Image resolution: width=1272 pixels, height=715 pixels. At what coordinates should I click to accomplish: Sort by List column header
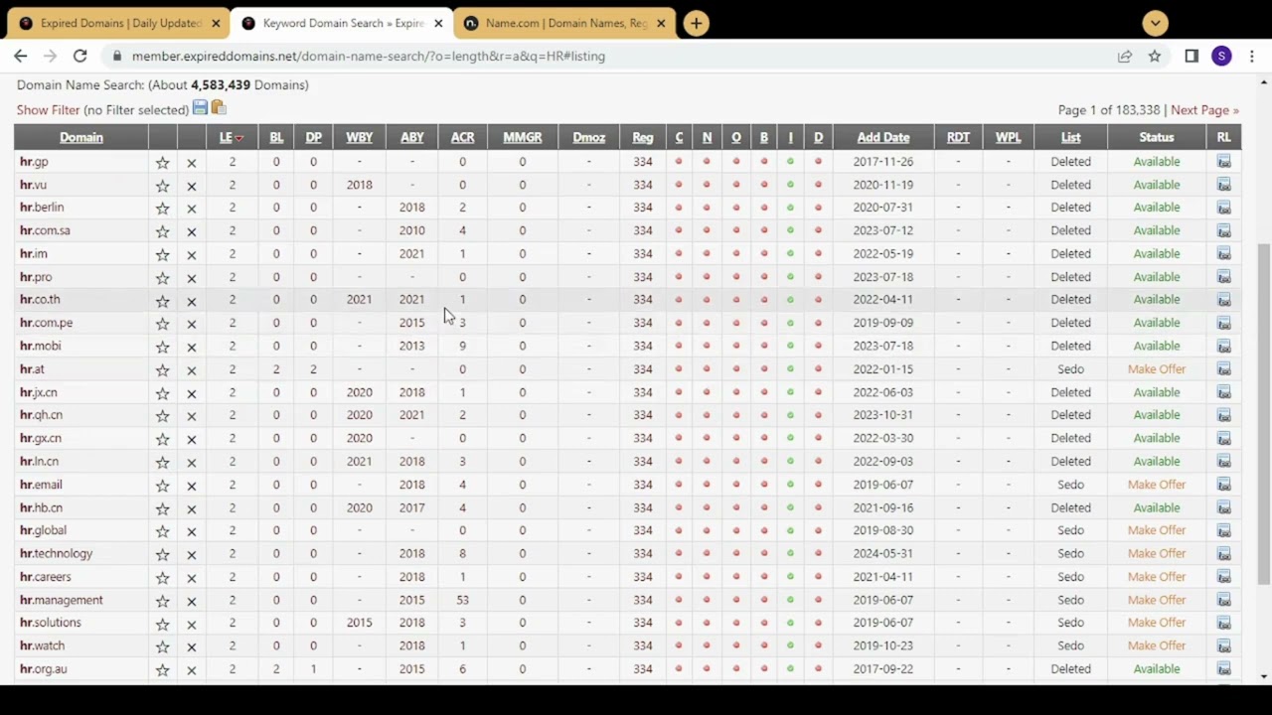pyautogui.click(x=1070, y=137)
